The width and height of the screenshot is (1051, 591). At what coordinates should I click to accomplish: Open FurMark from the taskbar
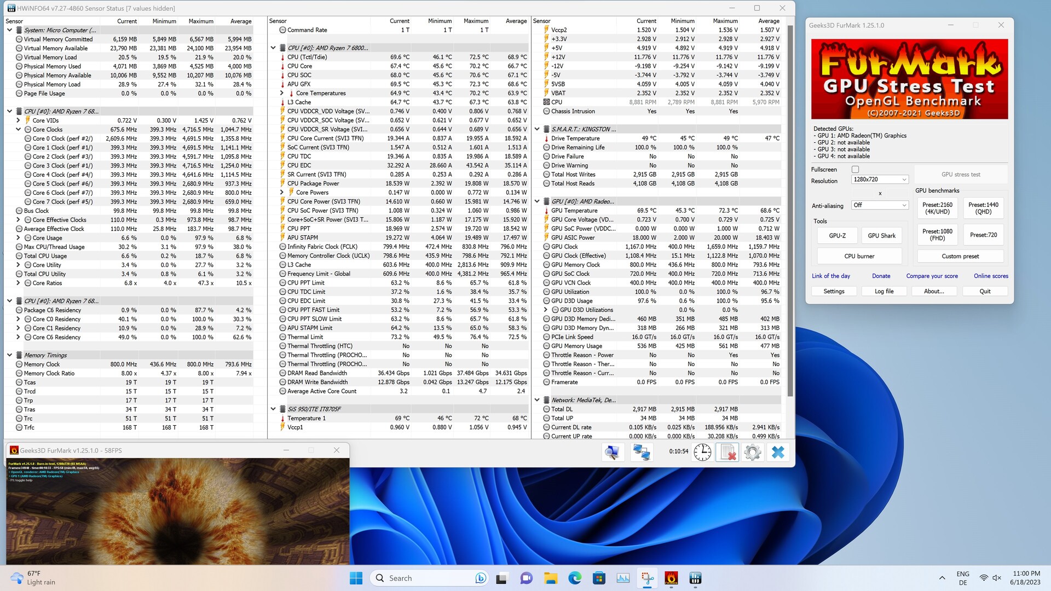click(671, 578)
